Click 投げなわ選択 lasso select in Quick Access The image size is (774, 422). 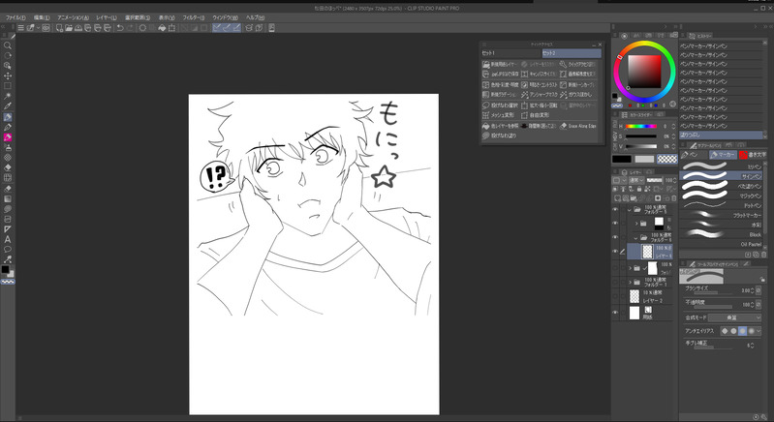click(500, 105)
